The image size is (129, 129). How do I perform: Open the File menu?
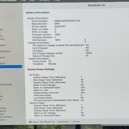coord(23,1)
